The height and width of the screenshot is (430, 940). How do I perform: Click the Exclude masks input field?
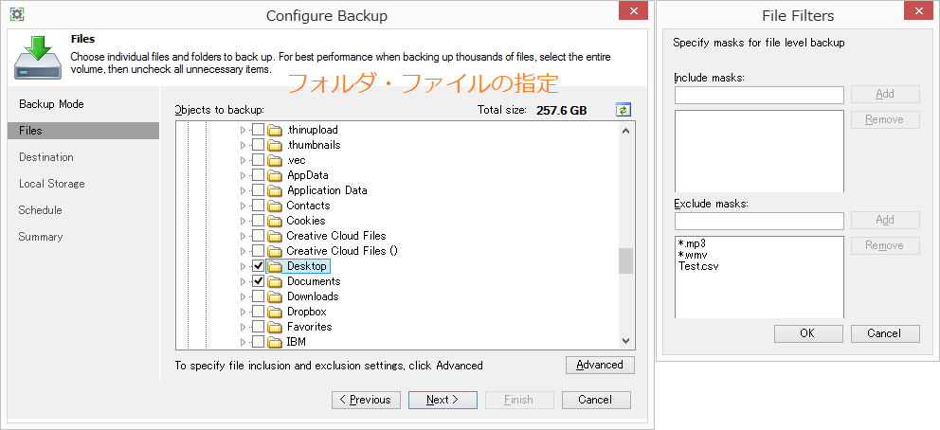coord(759,221)
